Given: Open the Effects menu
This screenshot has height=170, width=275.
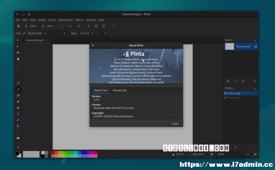Looking at the screenshot, I should (x=79, y=20).
